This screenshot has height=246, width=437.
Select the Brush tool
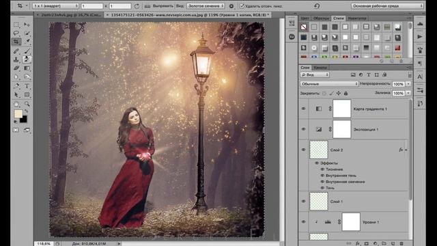(27, 51)
